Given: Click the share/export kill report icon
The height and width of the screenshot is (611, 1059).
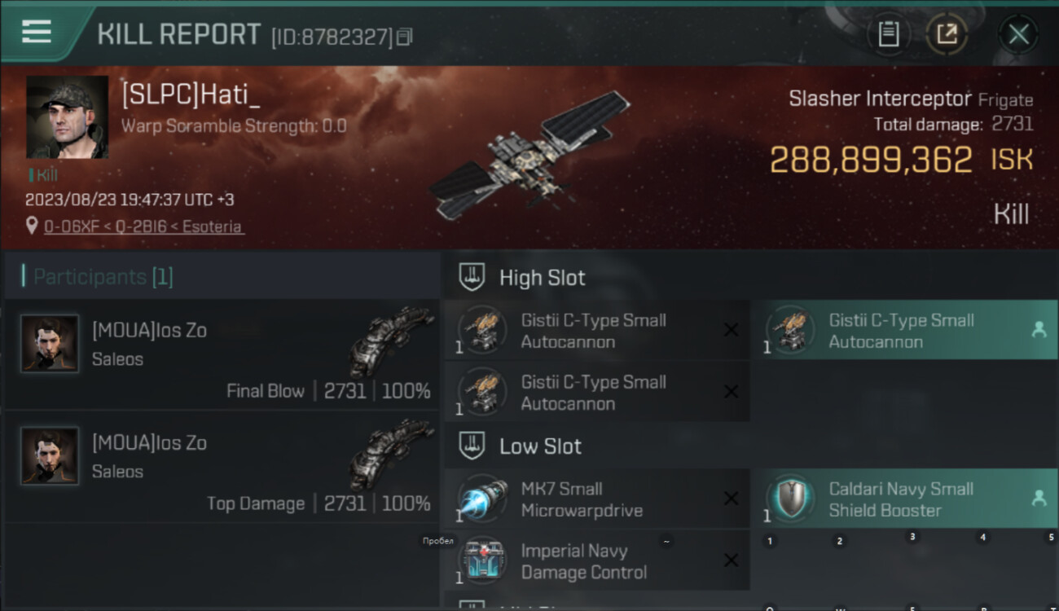Looking at the screenshot, I should pyautogui.click(x=947, y=34).
